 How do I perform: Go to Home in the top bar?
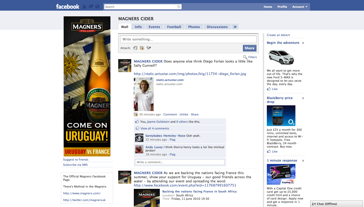268,7
